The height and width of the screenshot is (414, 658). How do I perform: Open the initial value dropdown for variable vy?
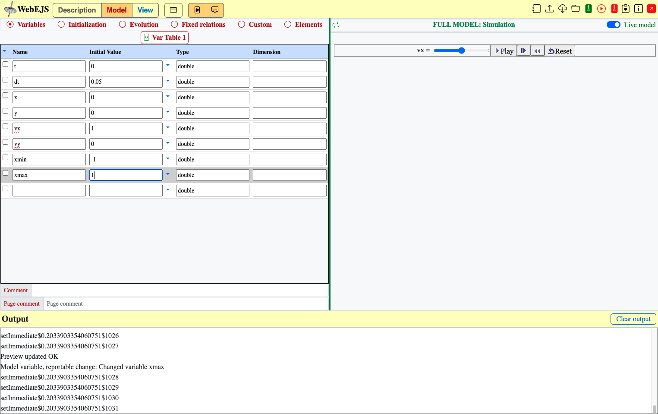coord(168,143)
